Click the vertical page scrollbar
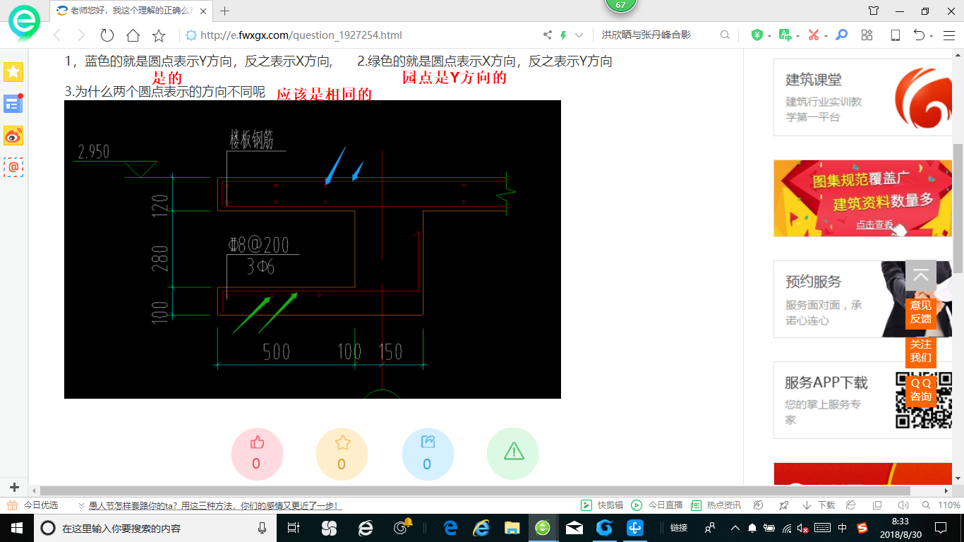Viewport: 964px width, 542px height. click(958, 209)
